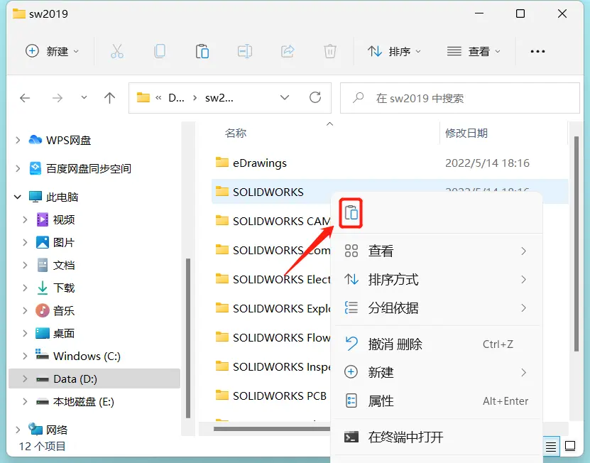Open recent locations dropdown arrow

click(84, 98)
